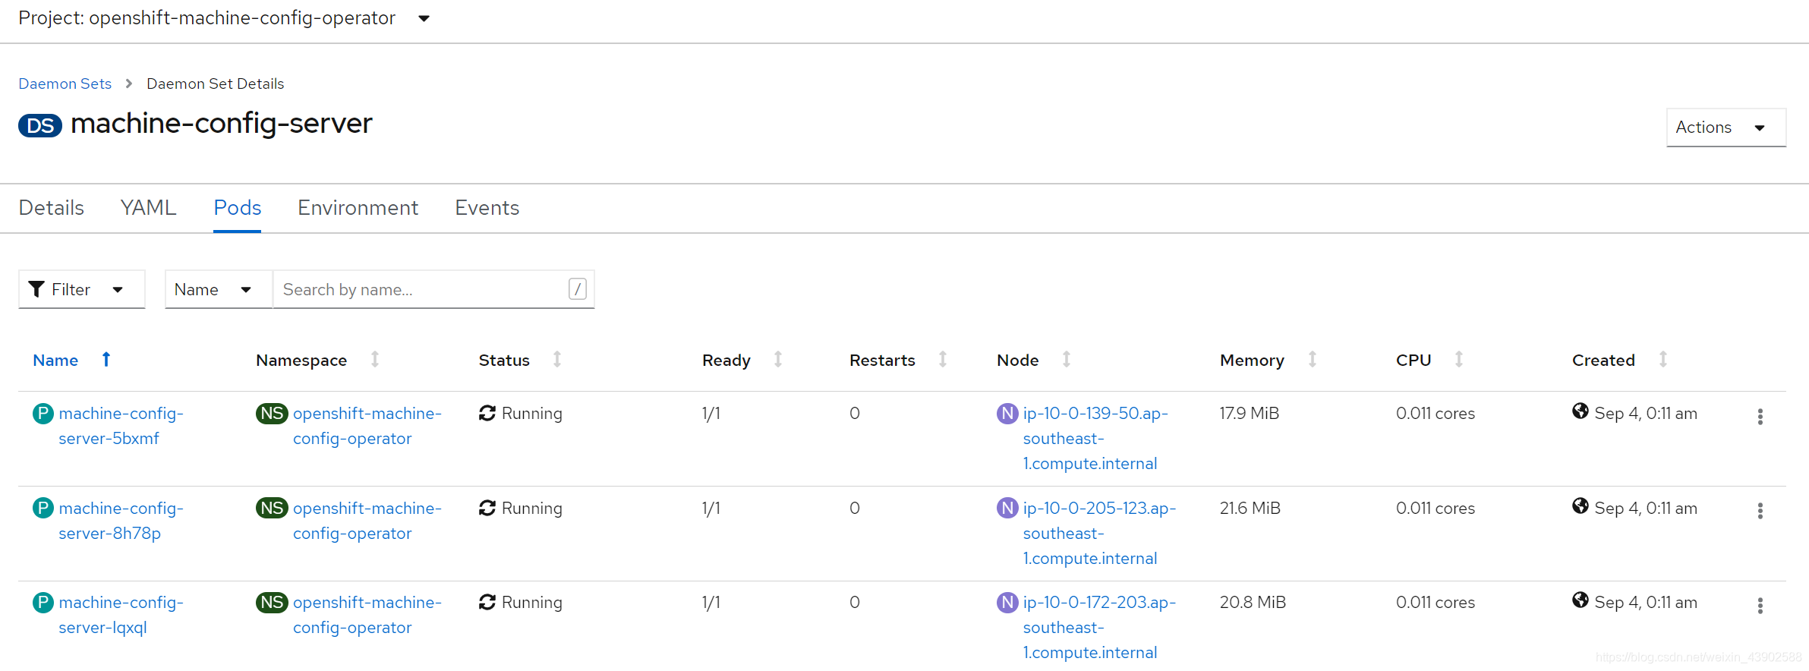Click Running sync icon in 5bxmf row
The height and width of the screenshot is (671, 1809).
[487, 413]
